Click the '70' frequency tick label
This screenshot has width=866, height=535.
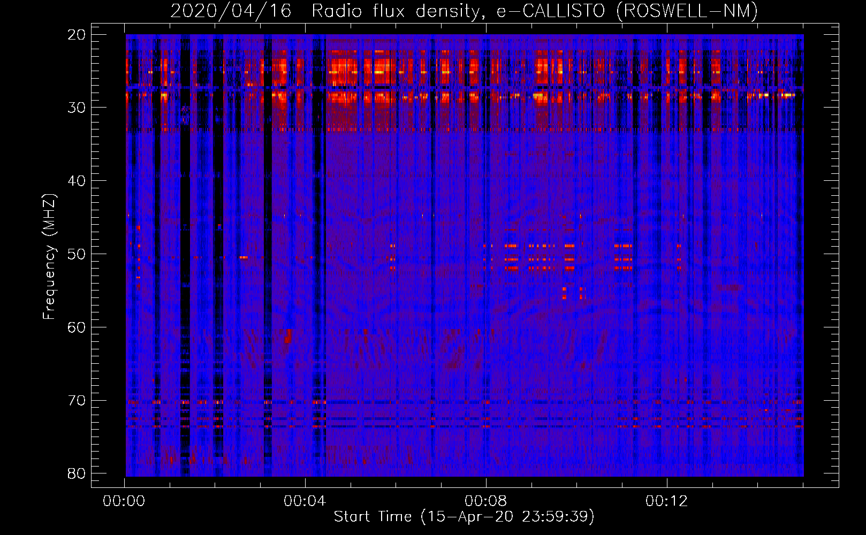[x=77, y=401]
